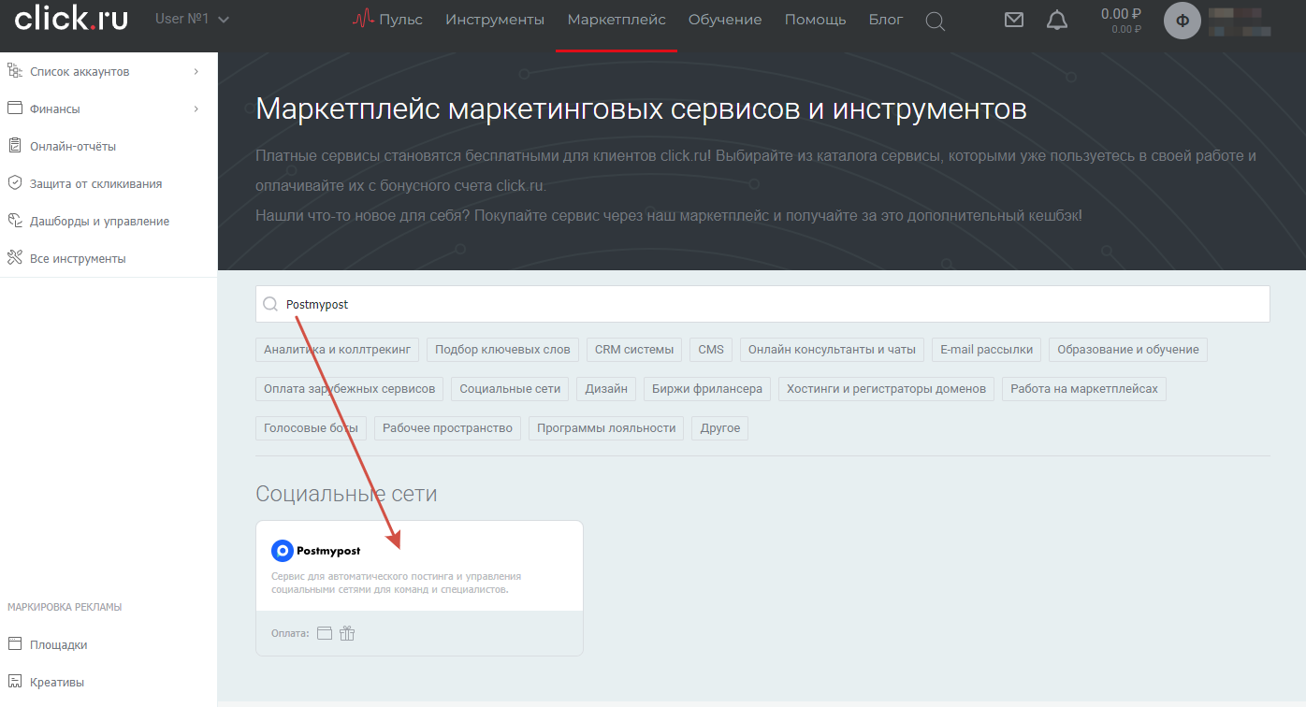Click the Площадки sidebar icon

14,644
